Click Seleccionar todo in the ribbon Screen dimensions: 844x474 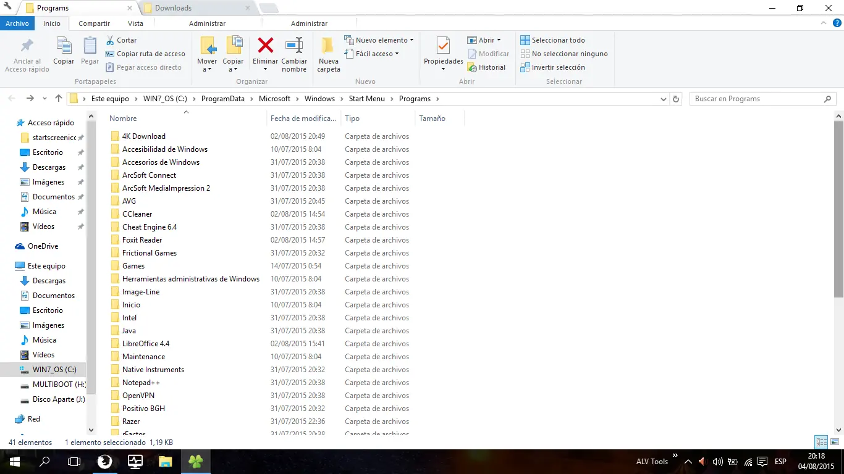[553, 40]
